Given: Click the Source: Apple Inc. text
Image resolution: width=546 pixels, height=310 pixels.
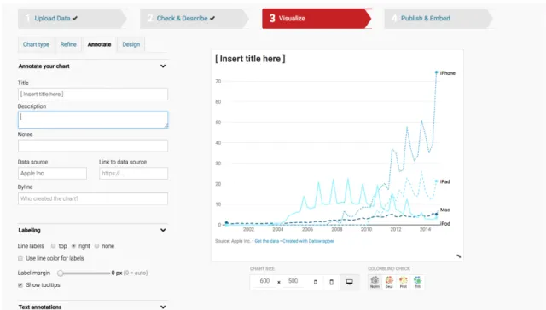Looking at the screenshot, I should [x=233, y=241].
